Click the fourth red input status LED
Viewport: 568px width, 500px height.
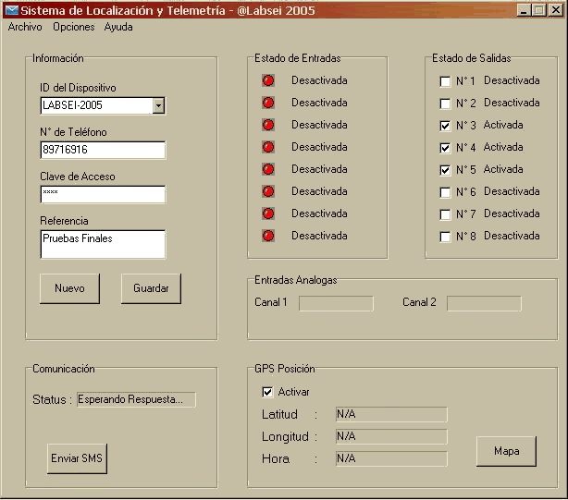268,147
